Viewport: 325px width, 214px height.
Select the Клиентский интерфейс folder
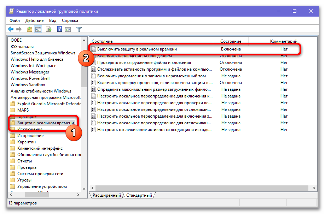tap(40, 148)
